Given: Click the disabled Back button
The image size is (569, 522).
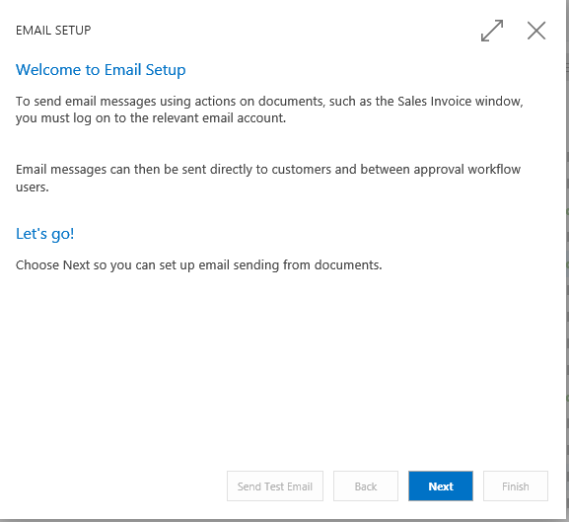Looking at the screenshot, I should pyautogui.click(x=366, y=486).
